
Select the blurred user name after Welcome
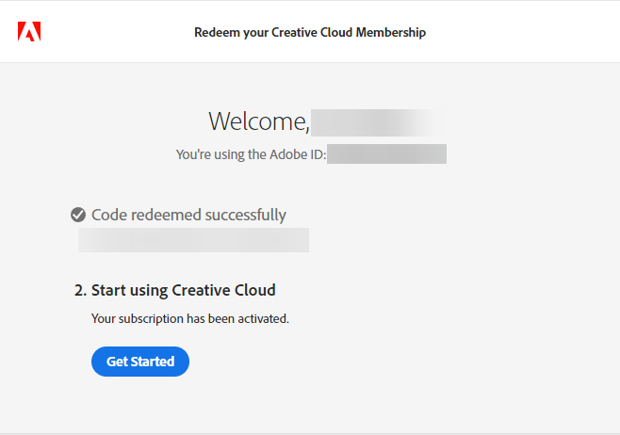(375, 121)
